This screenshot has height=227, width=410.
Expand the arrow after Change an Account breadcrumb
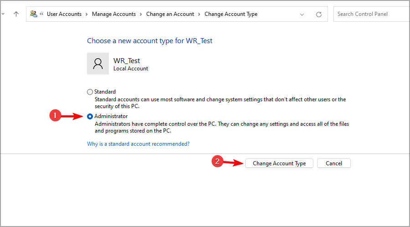200,14
